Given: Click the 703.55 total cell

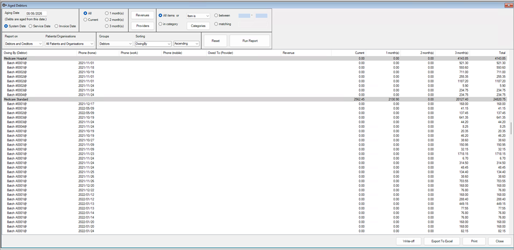Looking at the screenshot, I should click(x=501, y=181).
